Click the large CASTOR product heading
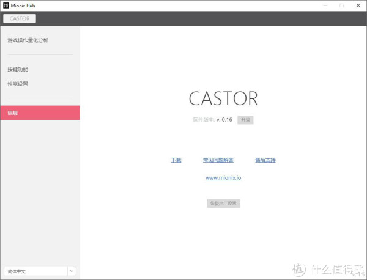 [223, 98]
